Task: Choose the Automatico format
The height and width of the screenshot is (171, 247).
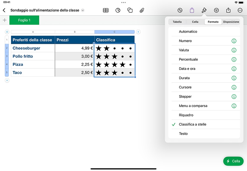Action: (x=204, y=32)
